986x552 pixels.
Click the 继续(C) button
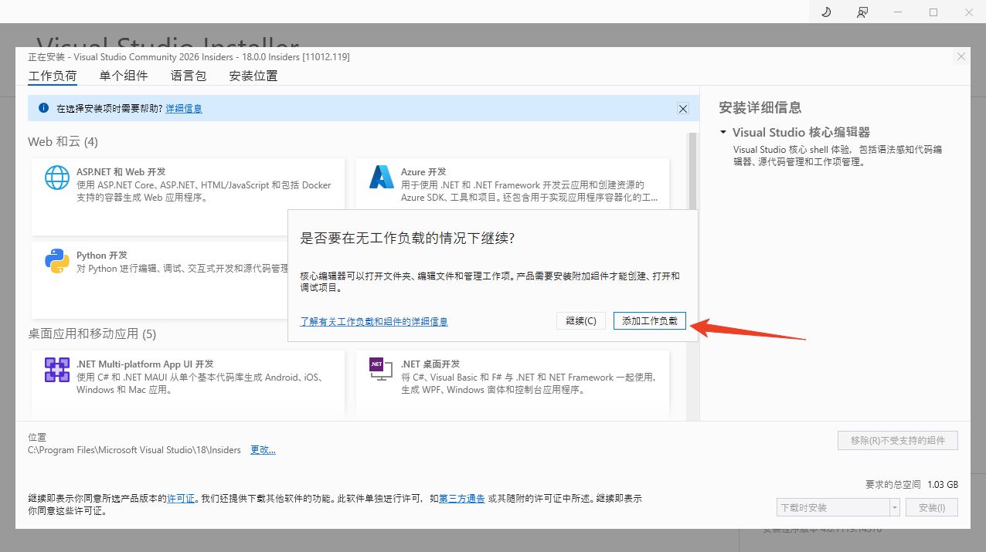581,321
